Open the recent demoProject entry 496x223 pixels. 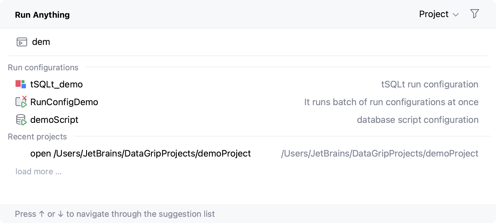click(141, 154)
